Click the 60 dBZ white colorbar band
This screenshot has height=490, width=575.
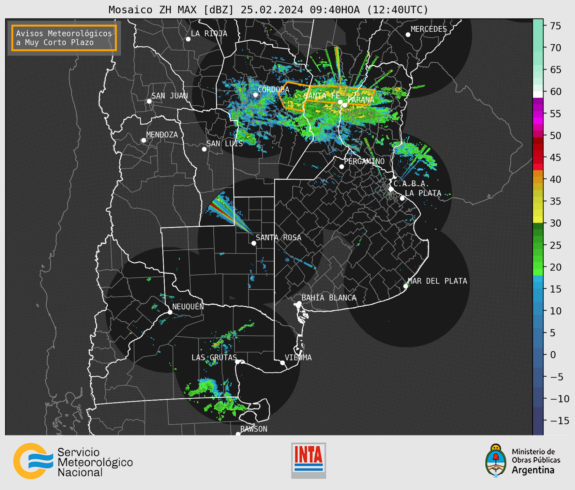point(538,94)
